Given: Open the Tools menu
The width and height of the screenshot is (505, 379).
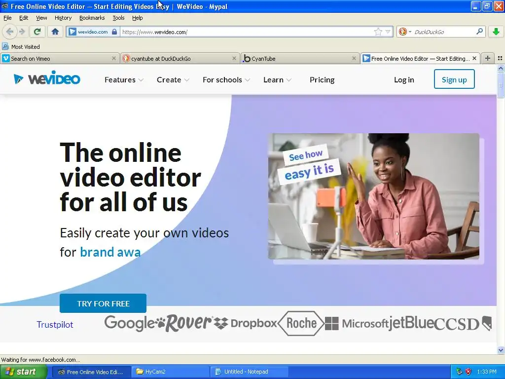Looking at the screenshot, I should click(x=118, y=18).
